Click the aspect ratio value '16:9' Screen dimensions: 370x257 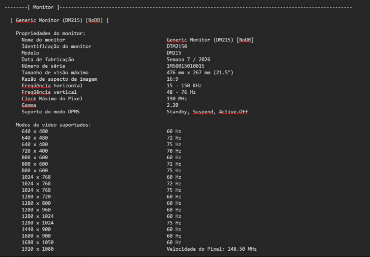(172, 79)
